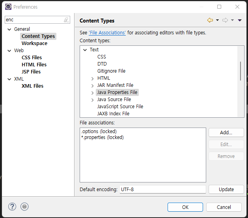The image size is (248, 218).
Task: Click the Update encoding button
Action: point(226,189)
